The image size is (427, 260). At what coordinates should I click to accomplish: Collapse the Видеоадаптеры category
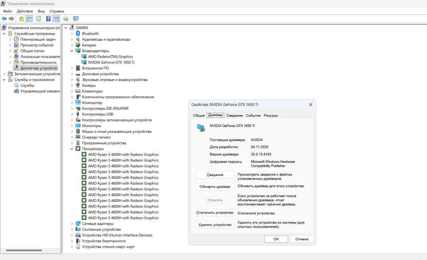[x=72, y=51]
